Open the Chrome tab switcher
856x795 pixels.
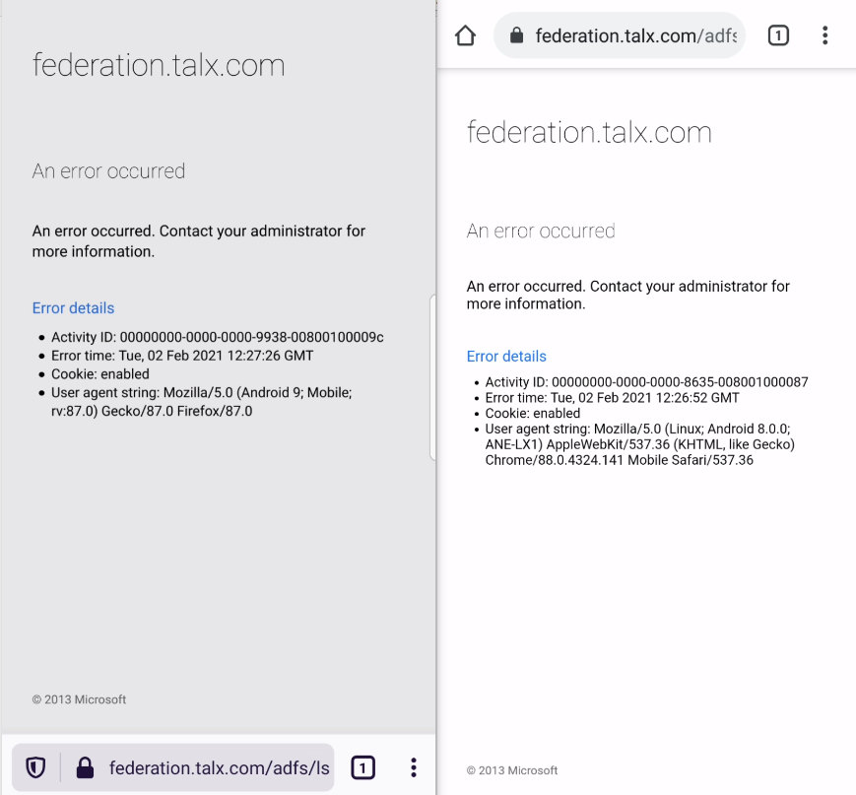pyautogui.click(x=777, y=34)
